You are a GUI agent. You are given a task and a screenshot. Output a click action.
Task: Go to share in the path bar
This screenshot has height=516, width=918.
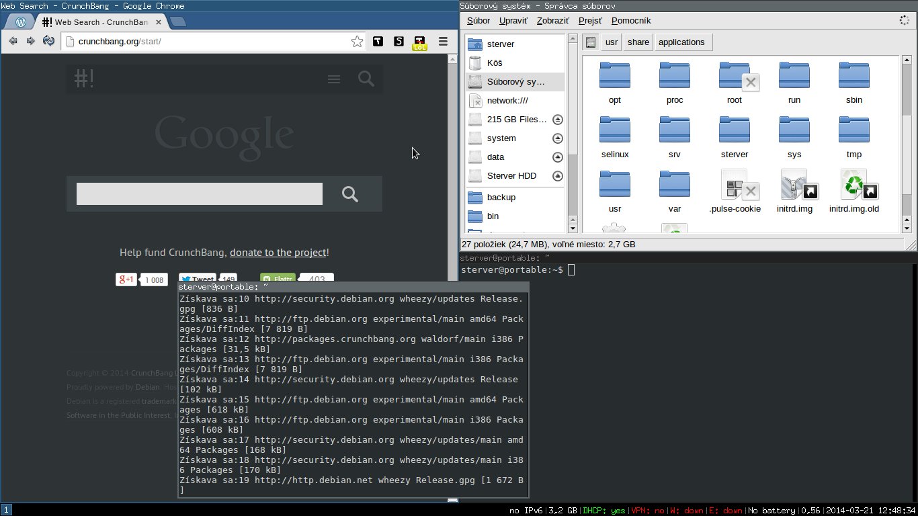638,42
